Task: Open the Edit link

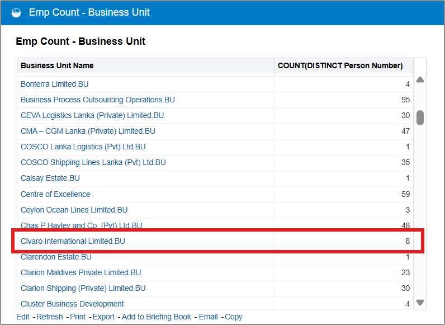Action: [x=23, y=317]
